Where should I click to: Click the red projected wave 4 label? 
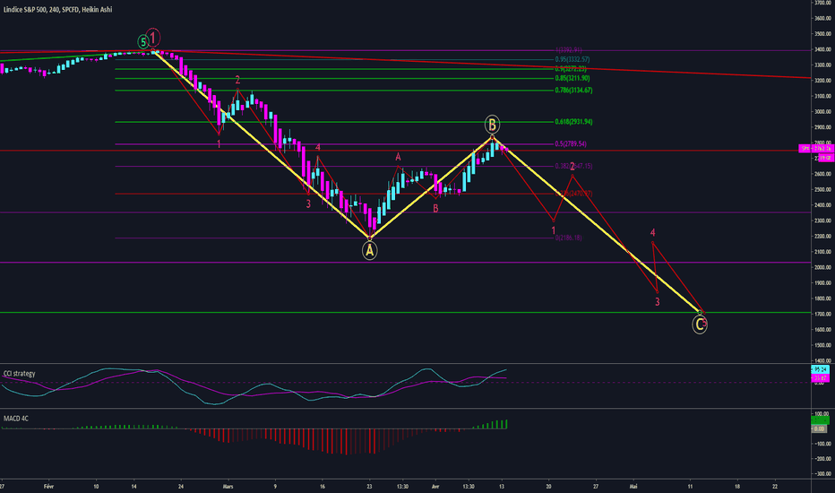point(652,233)
